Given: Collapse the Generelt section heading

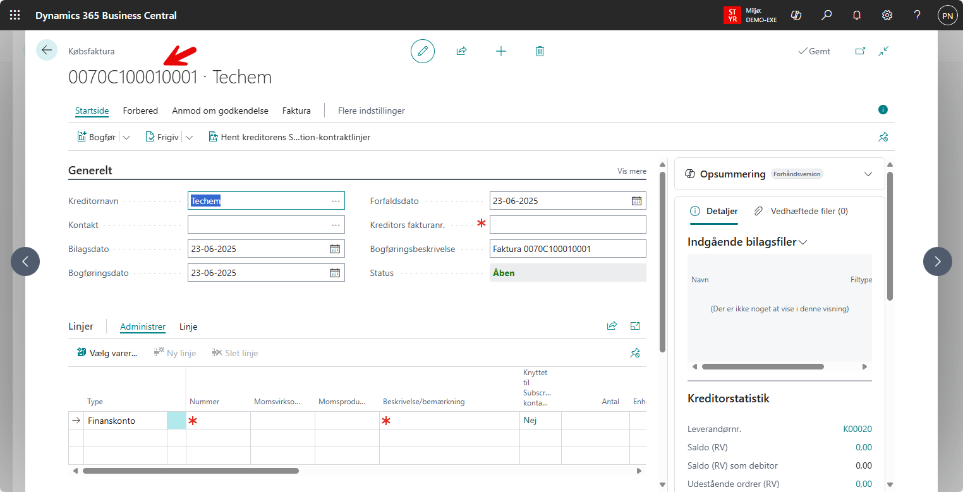Looking at the screenshot, I should 90,171.
